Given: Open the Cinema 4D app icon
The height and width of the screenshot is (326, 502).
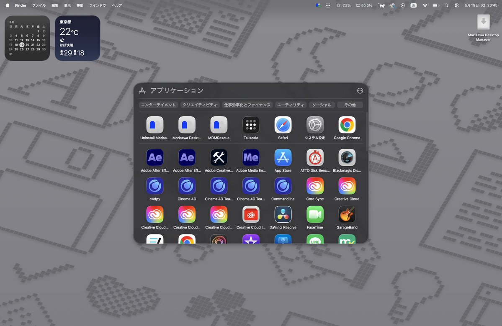Looking at the screenshot, I should pos(187,186).
